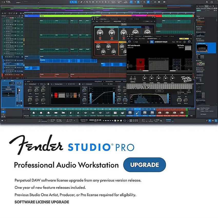Select the Range tool in top toolbar
Screen dimensions: 218x218
pyautogui.click(x=76, y=2)
